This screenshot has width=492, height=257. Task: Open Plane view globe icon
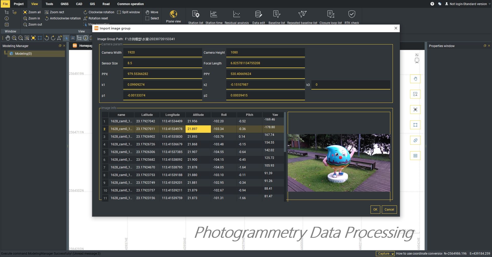coord(173,14)
